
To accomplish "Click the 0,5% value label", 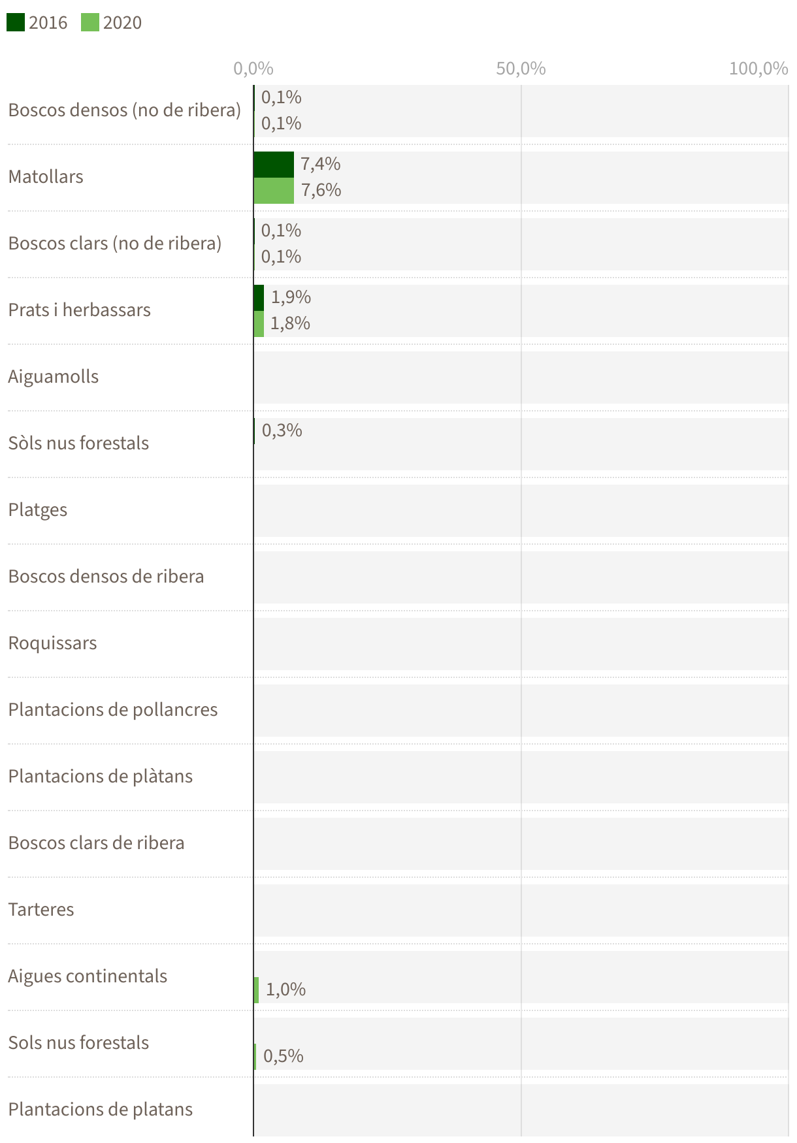I will tap(283, 1056).
